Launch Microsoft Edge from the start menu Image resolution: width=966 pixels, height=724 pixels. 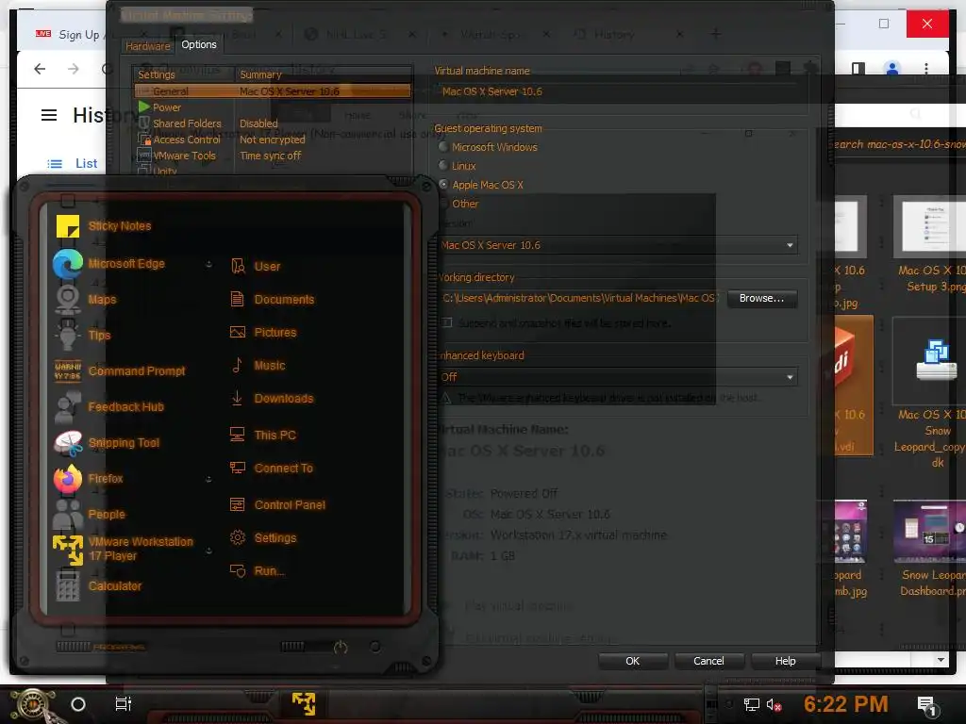tap(109, 264)
